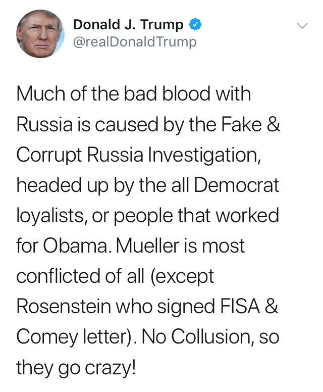Screen dimensions: 323x392
Task: Open the Donald J. Trump display name
Action: [128, 25]
